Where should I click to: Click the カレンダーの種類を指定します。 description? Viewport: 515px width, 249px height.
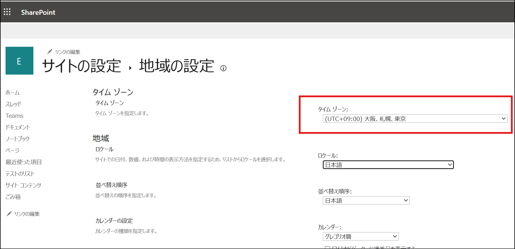tap(126, 231)
